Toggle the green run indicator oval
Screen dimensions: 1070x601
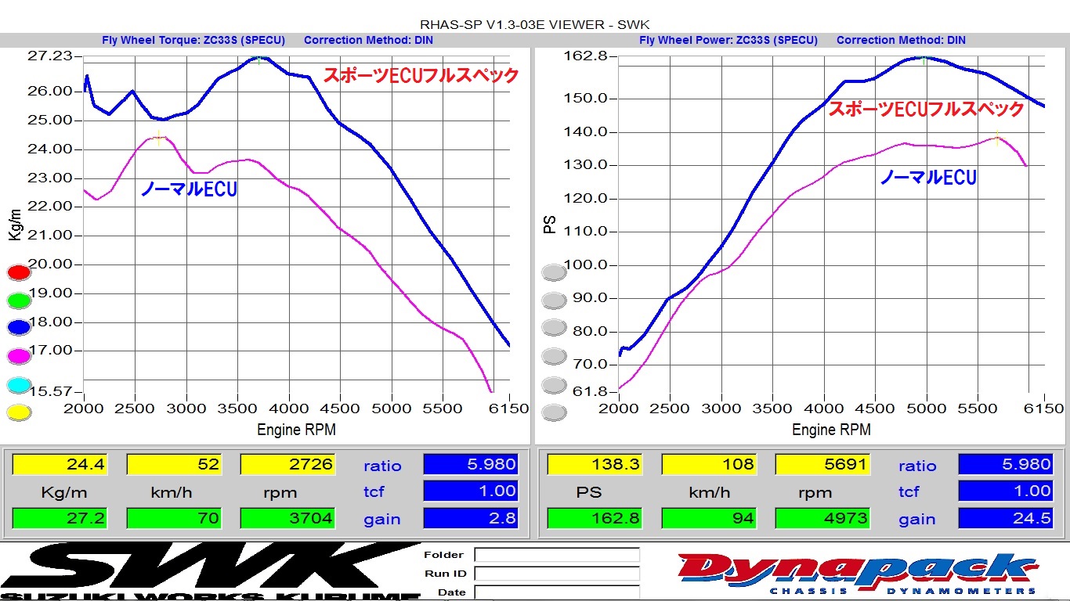tap(19, 300)
